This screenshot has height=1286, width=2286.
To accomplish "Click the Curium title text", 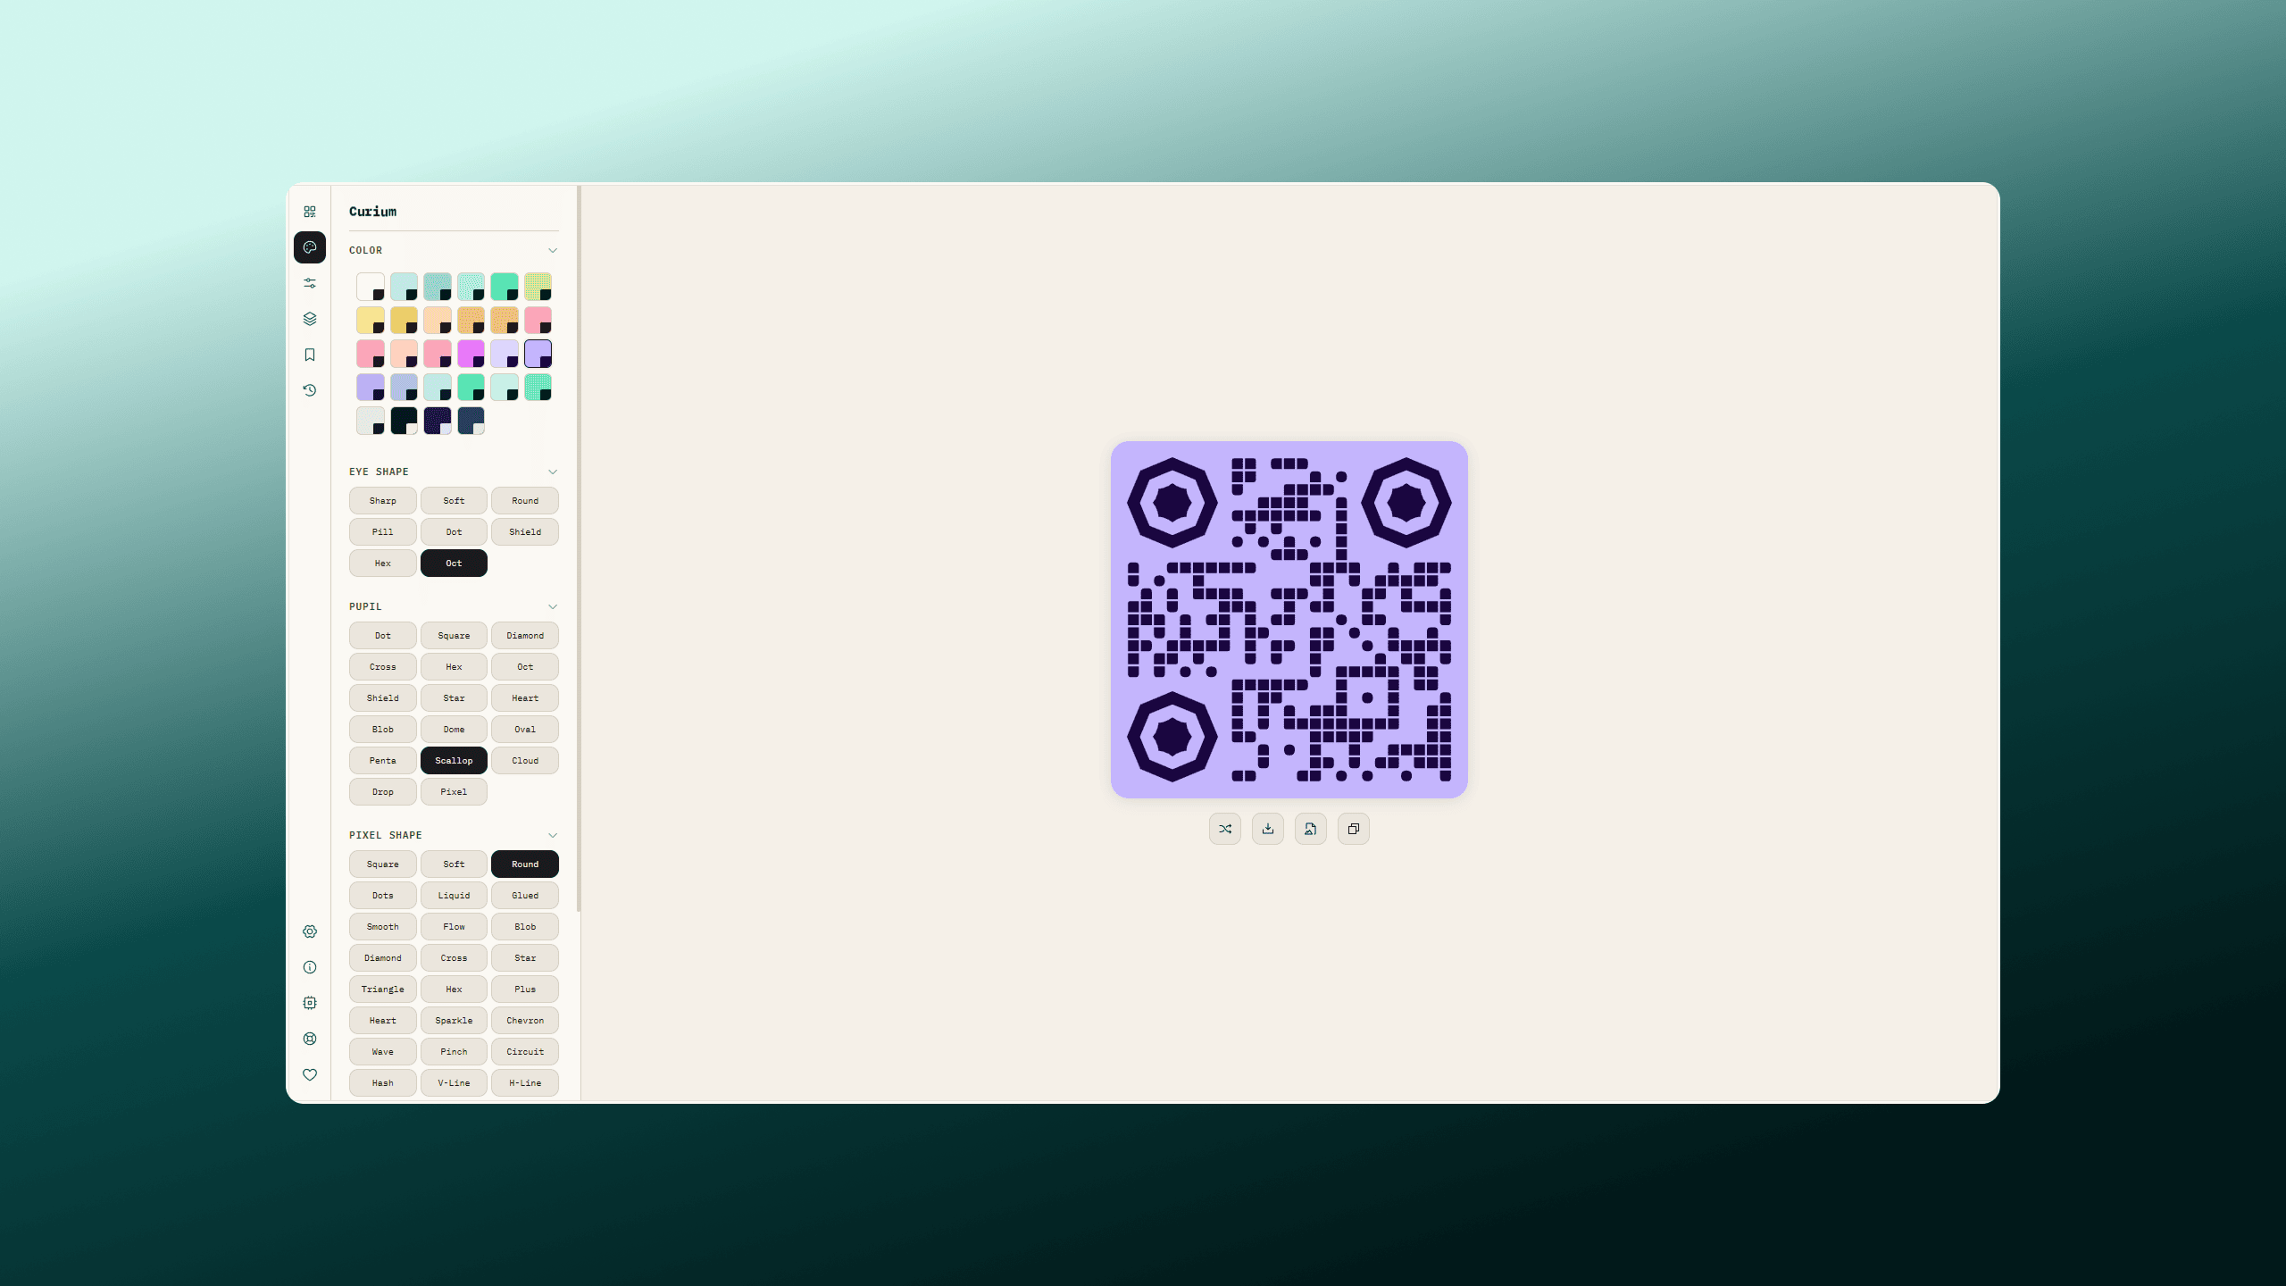I will point(372,212).
